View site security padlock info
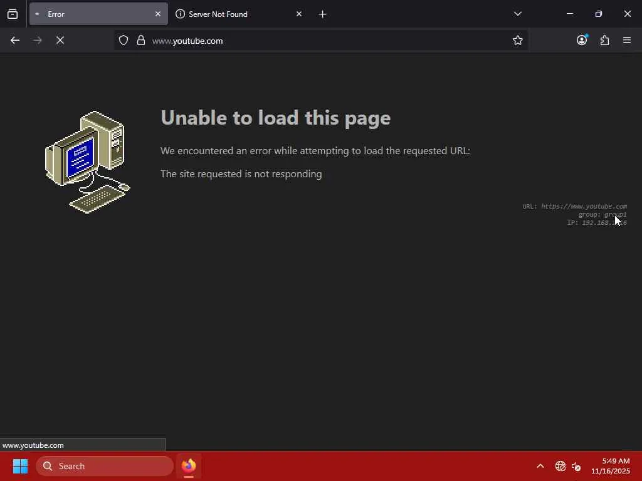Screen dimensions: 642x481 pyautogui.click(x=141, y=40)
